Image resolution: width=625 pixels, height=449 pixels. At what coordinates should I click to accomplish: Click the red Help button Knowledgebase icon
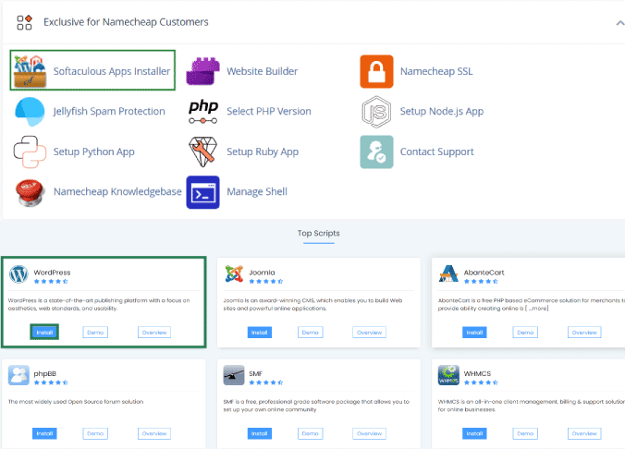pos(30,192)
